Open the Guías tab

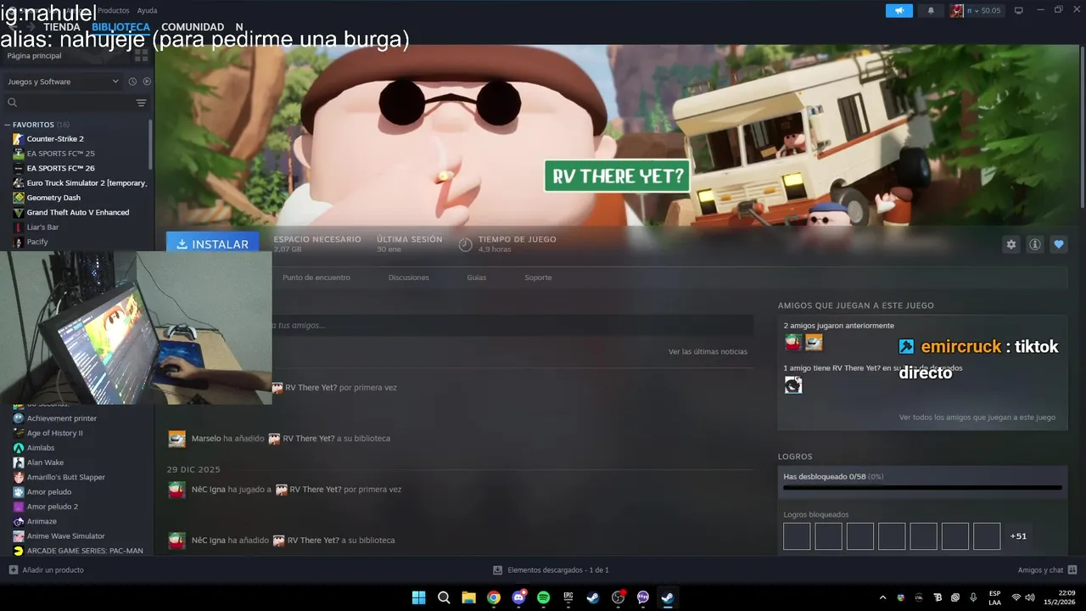pos(477,277)
